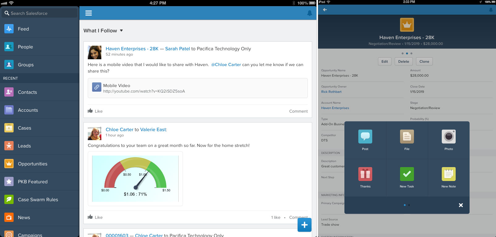Click the Opportunities crown icon in sidebar
The image size is (496, 237).
pos(9,164)
